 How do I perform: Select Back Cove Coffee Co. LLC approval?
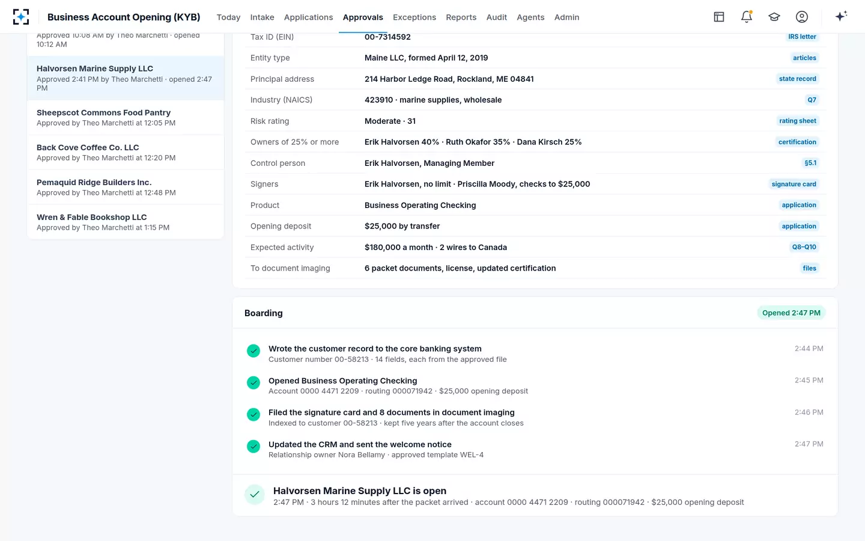pos(126,153)
